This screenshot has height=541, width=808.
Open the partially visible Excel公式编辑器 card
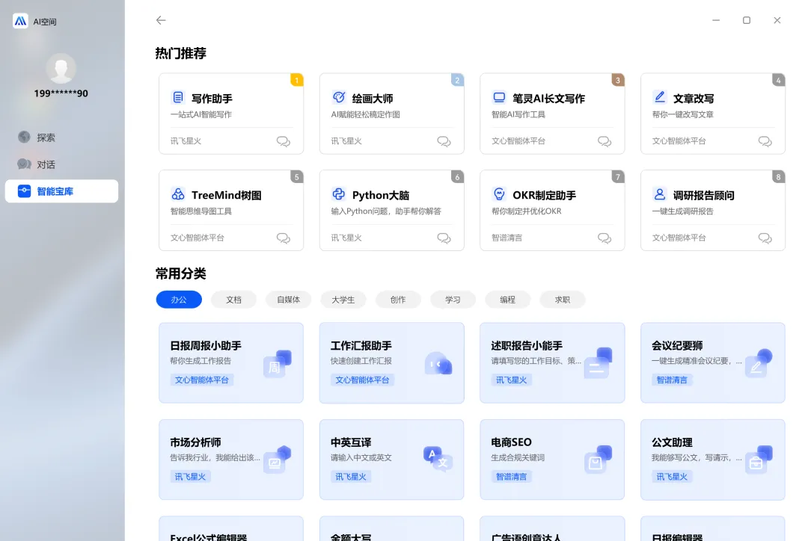click(231, 528)
